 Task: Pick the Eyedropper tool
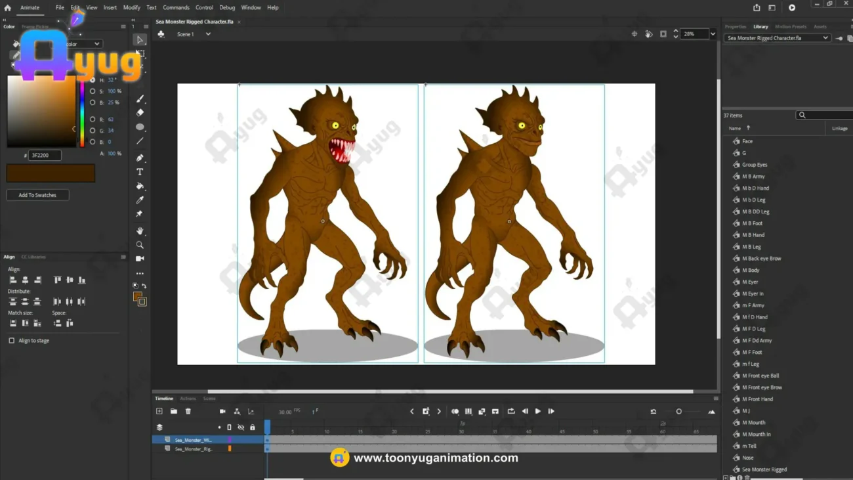click(140, 200)
